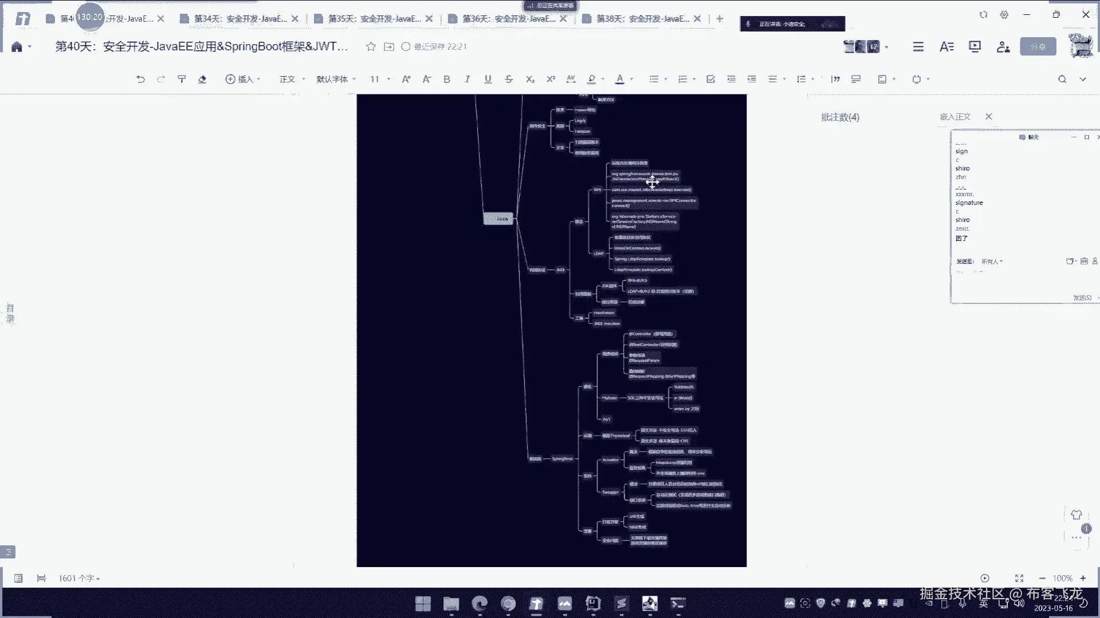Screen dimensions: 1100x618
Task: Open the font size 11 dropdown
Action: [x=379, y=80]
